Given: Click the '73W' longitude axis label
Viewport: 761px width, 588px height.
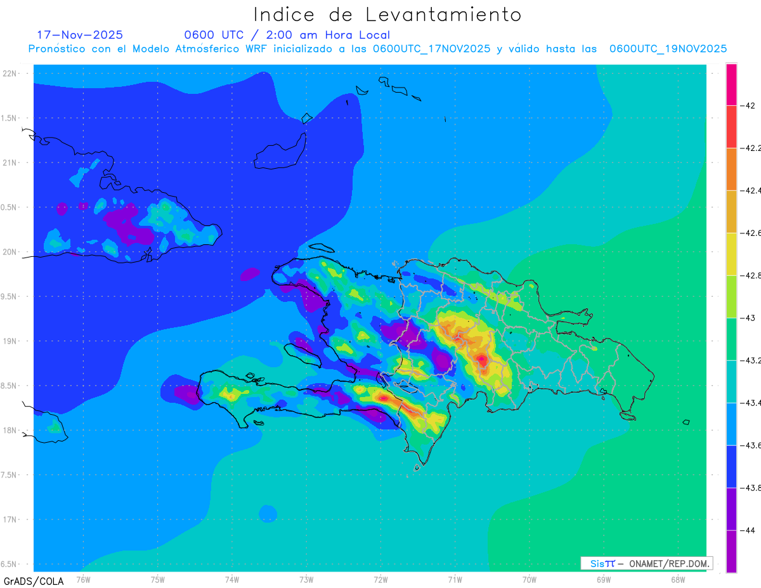Looking at the screenshot, I should [x=306, y=579].
